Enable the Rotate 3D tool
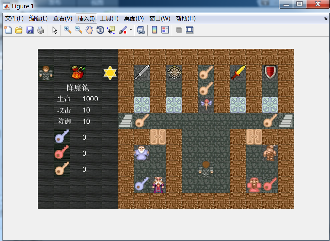330x241 pixels. 100,30
